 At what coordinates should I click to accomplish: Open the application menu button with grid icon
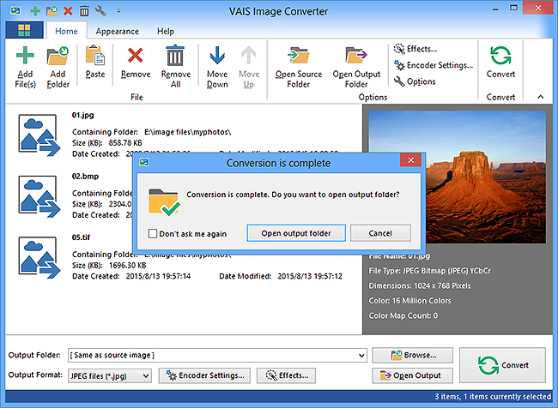[24, 30]
